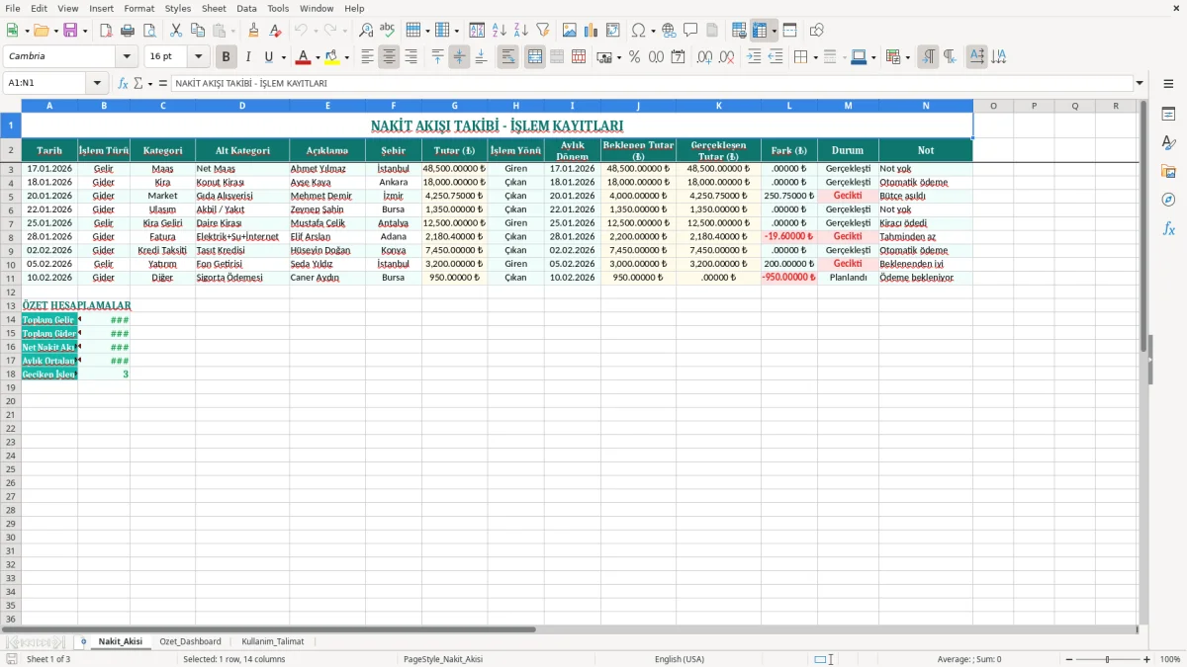Click Sort Ascending icon
Viewport: 1187px width, 667px height.
point(499,31)
